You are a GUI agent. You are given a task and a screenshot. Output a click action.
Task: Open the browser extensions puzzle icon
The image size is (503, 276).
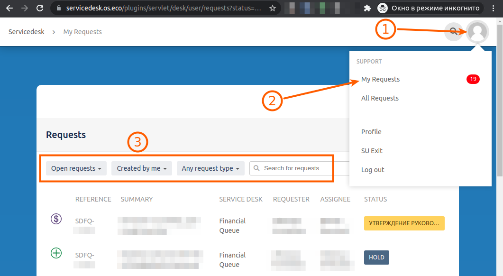tap(367, 8)
